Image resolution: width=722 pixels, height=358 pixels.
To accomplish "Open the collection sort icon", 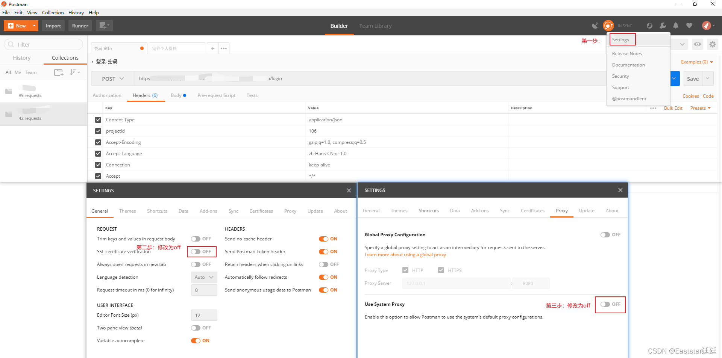I will click(75, 72).
